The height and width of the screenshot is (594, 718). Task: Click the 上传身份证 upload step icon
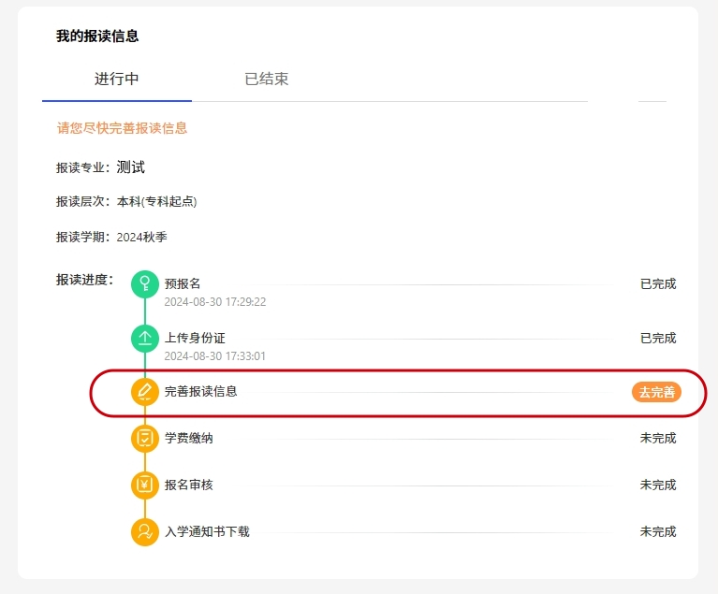145,339
